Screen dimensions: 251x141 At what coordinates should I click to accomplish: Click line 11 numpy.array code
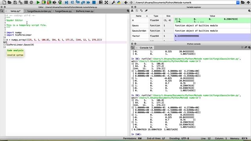tap(54, 40)
